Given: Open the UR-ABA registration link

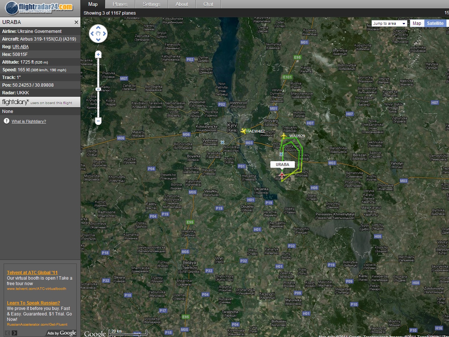Looking at the screenshot, I should [20, 47].
